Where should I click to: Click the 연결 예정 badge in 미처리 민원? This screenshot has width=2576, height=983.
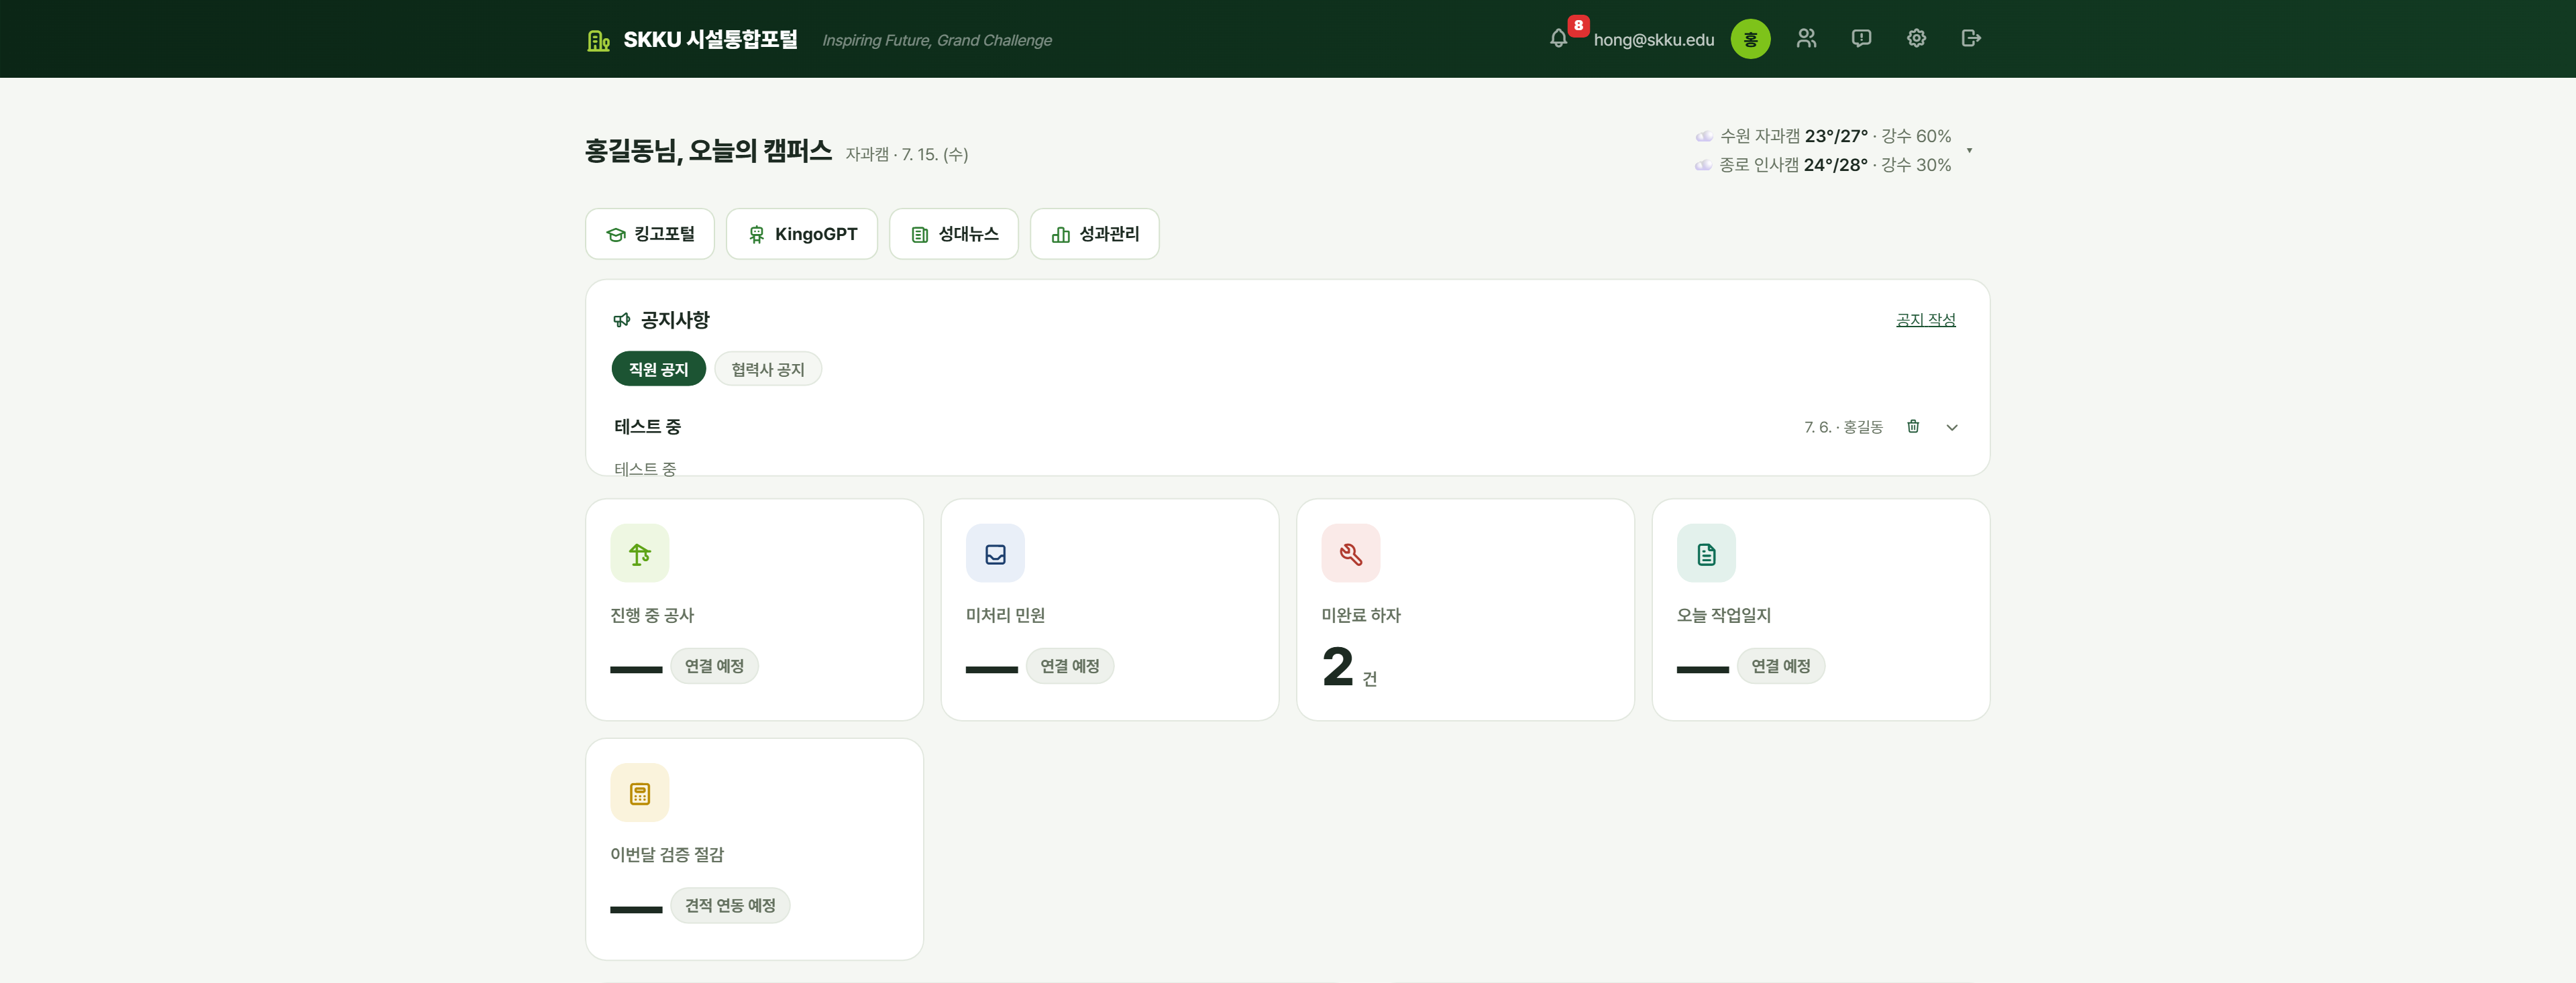pos(1070,666)
